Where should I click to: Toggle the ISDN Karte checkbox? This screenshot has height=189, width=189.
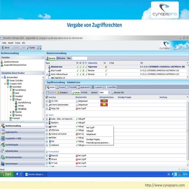[47, 130]
